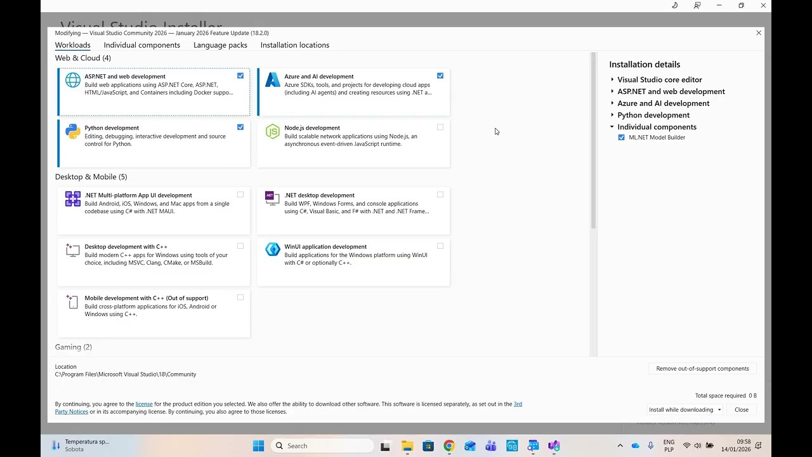Switch to the Individual components tab
The width and height of the screenshot is (812, 457).
pyautogui.click(x=141, y=45)
